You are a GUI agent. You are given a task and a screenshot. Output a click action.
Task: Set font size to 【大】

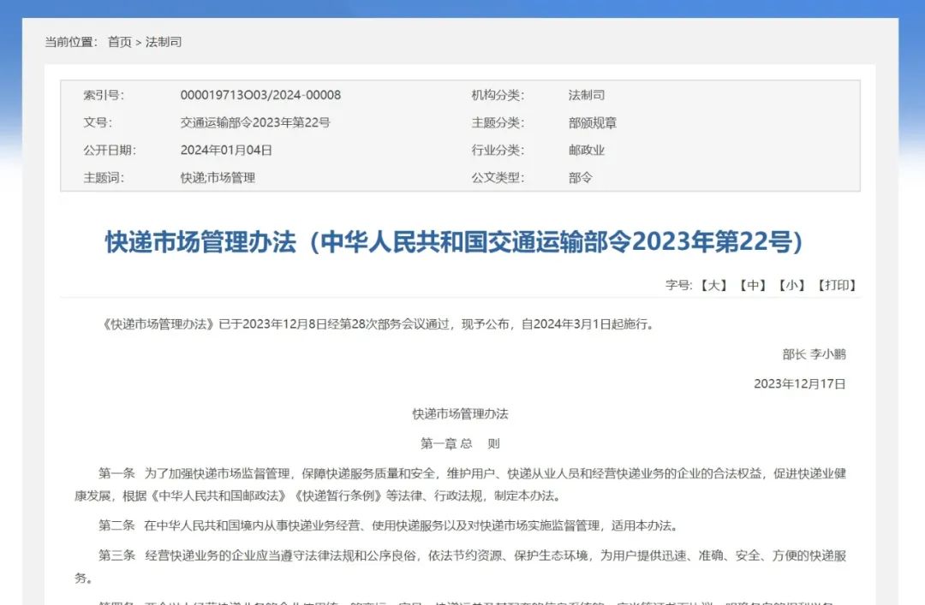[713, 285]
